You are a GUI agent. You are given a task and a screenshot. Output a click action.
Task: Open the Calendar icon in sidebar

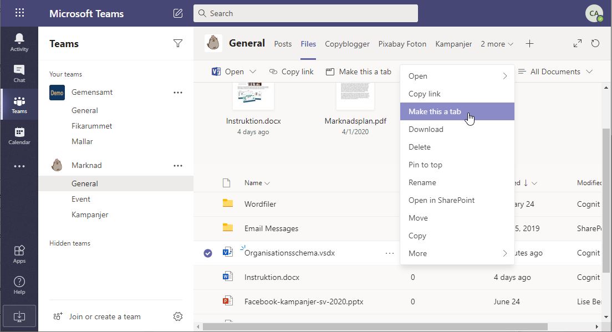coord(19,135)
